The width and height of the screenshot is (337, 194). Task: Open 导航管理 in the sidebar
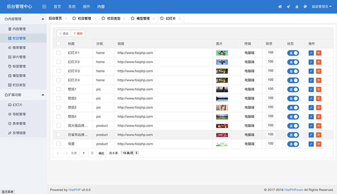tap(23, 114)
